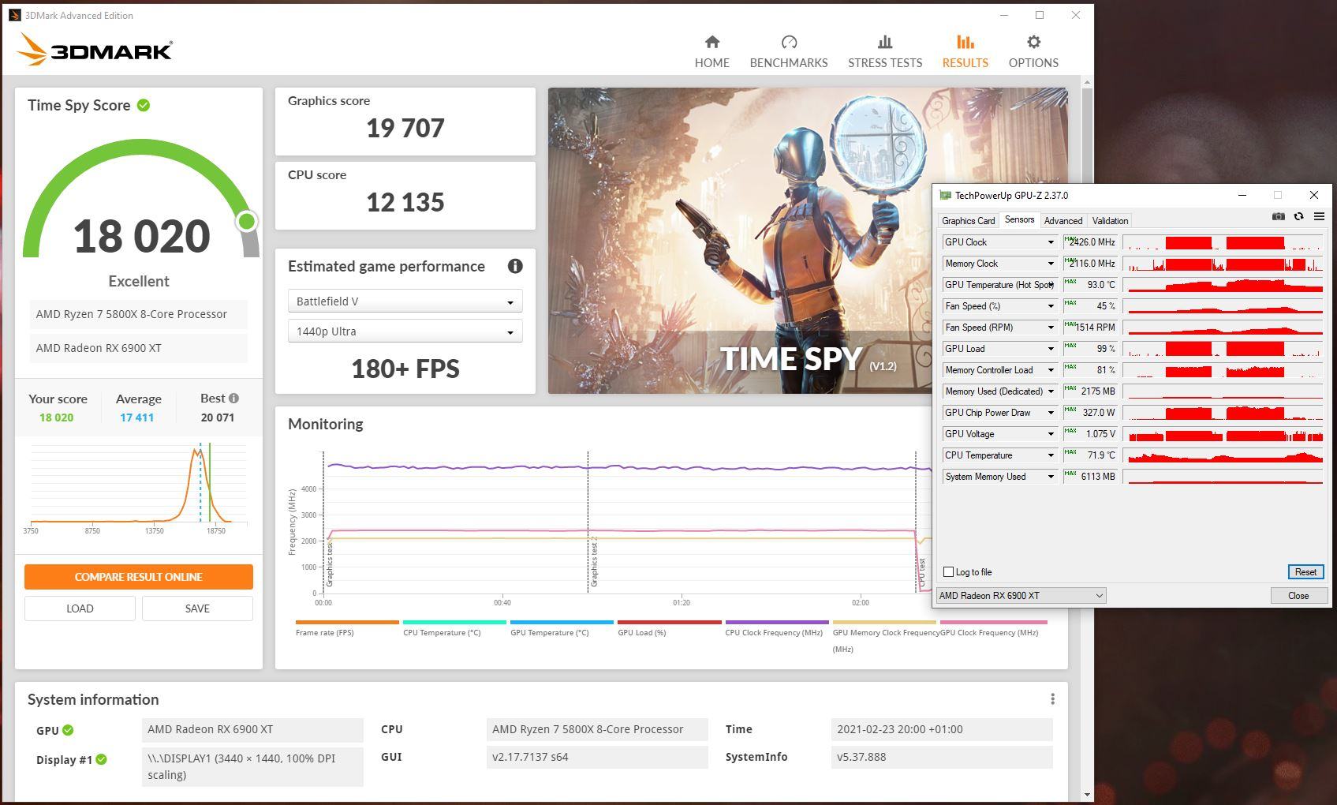This screenshot has height=805, width=1337.
Task: Click the Save button
Action: [197, 608]
